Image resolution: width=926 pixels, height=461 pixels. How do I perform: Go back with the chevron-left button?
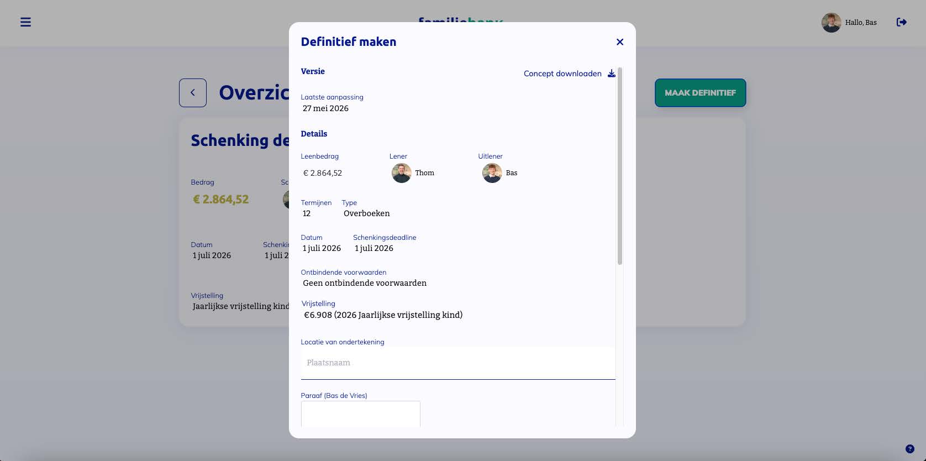(193, 93)
